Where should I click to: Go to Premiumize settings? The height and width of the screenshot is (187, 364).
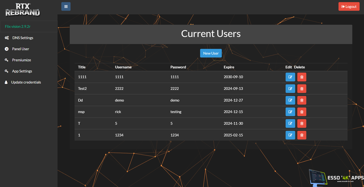[21, 60]
